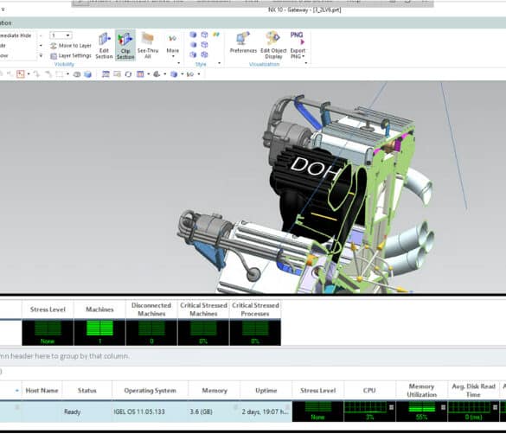Open the Edit Section tool
Viewport: 506px width, 434px height.
point(104,46)
